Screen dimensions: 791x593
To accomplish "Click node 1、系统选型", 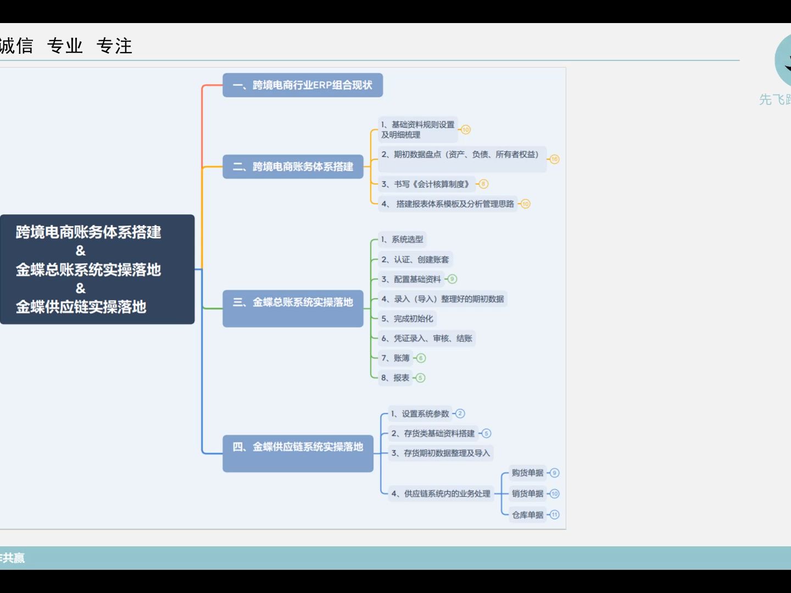I will 402,239.
